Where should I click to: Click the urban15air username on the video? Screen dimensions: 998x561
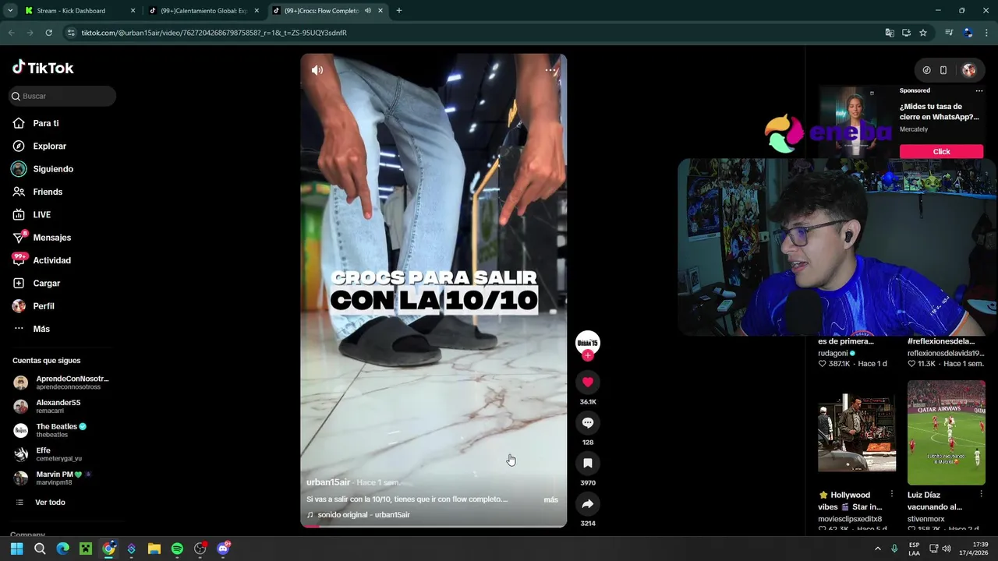click(328, 482)
